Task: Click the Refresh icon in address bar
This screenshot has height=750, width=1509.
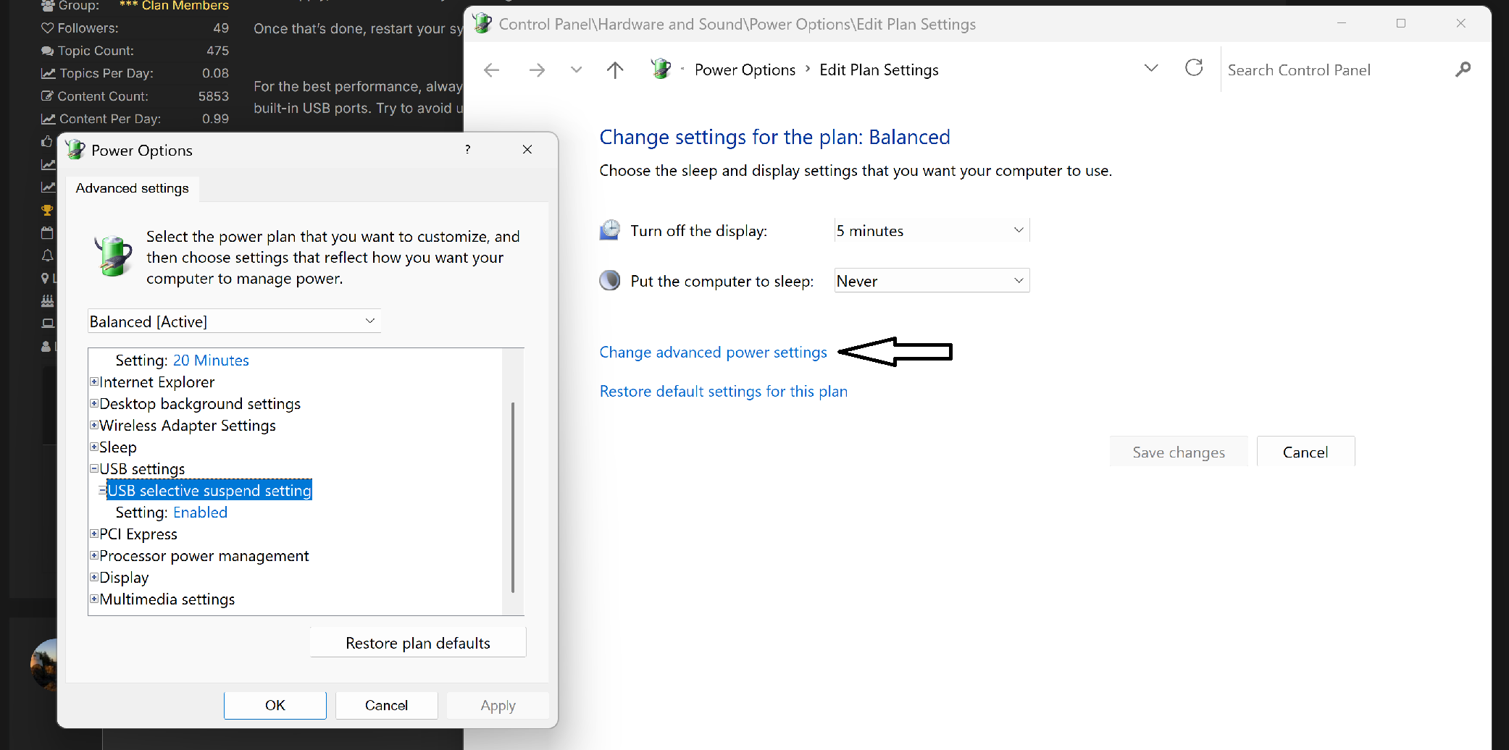Action: coord(1194,69)
